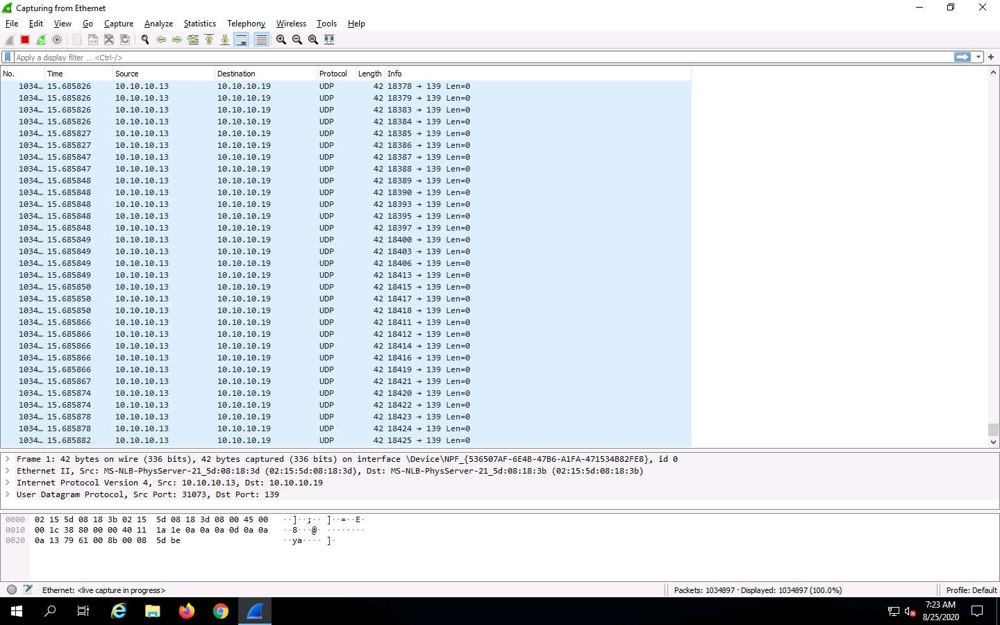Screen dimensions: 1000x625
Task: Open the View menu
Action: click(x=62, y=24)
